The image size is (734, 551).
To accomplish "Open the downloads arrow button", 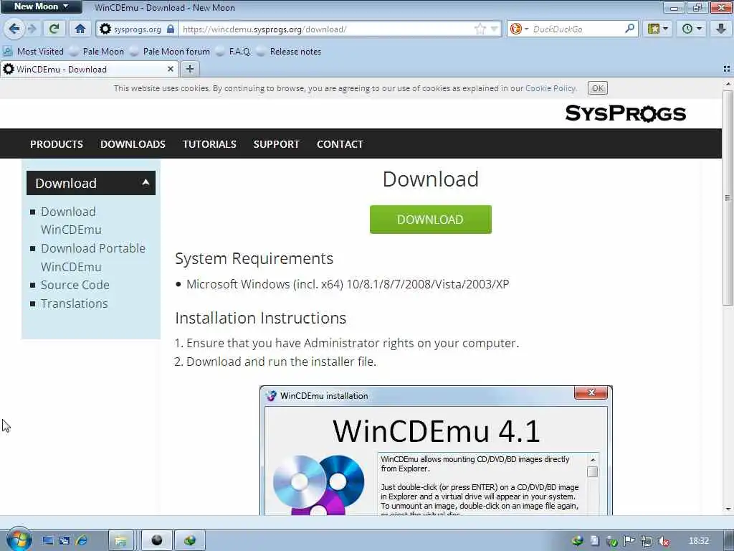I will click(x=721, y=29).
